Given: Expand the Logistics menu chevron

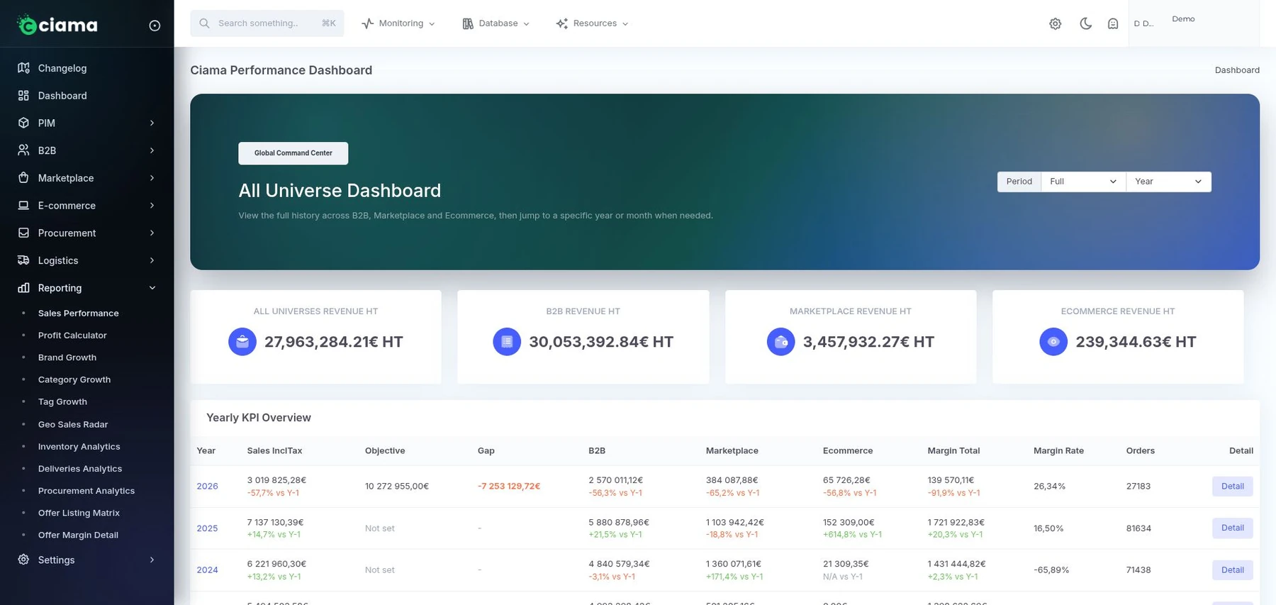Looking at the screenshot, I should click(x=152, y=260).
